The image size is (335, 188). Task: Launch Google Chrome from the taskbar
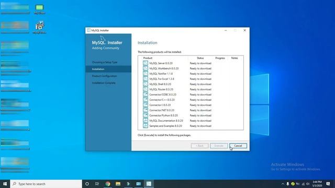(108, 184)
